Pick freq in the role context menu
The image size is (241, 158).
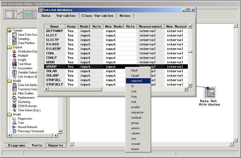[x=138, y=97]
